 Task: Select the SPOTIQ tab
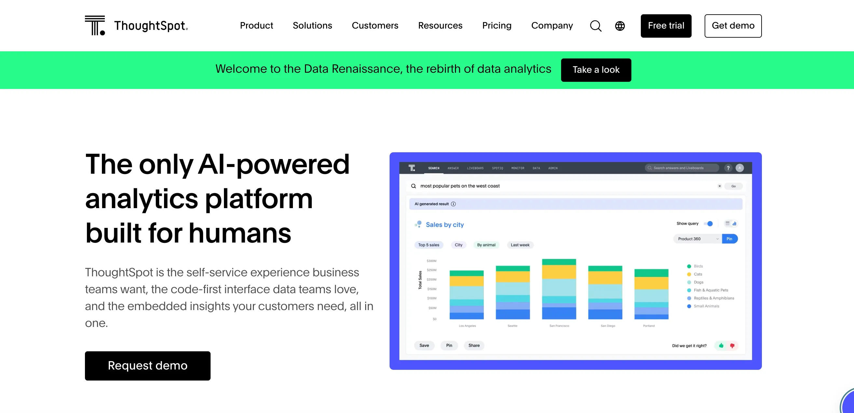(x=497, y=168)
